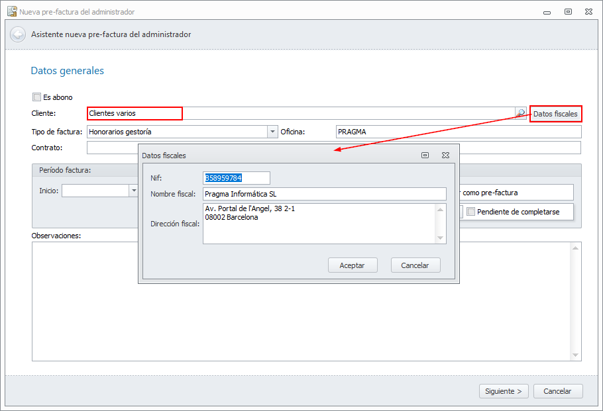Click Observaciones scrollbar down arrow
The width and height of the screenshot is (603, 411).
click(x=575, y=355)
